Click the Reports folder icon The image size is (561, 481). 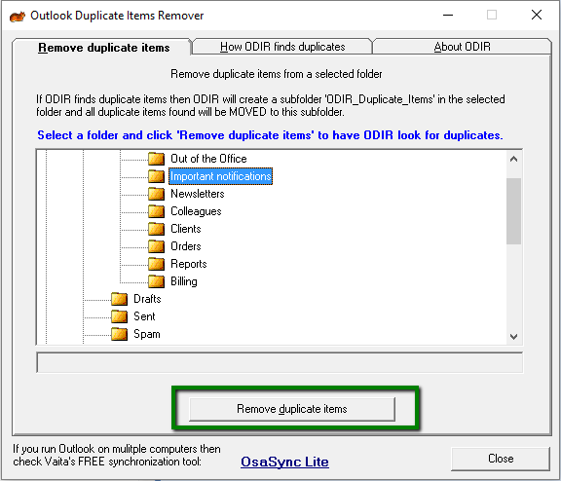157,264
